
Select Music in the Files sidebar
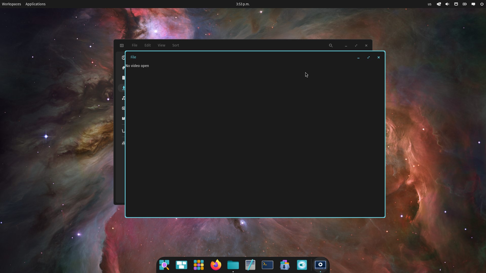[x=123, y=98]
